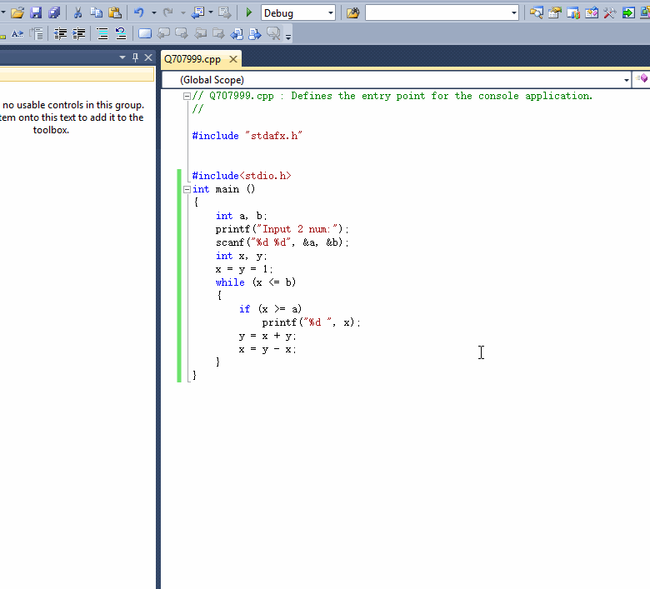Open the Properties Window icon

[x=555, y=12]
